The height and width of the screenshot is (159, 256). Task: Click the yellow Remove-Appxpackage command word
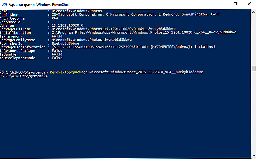(69, 72)
